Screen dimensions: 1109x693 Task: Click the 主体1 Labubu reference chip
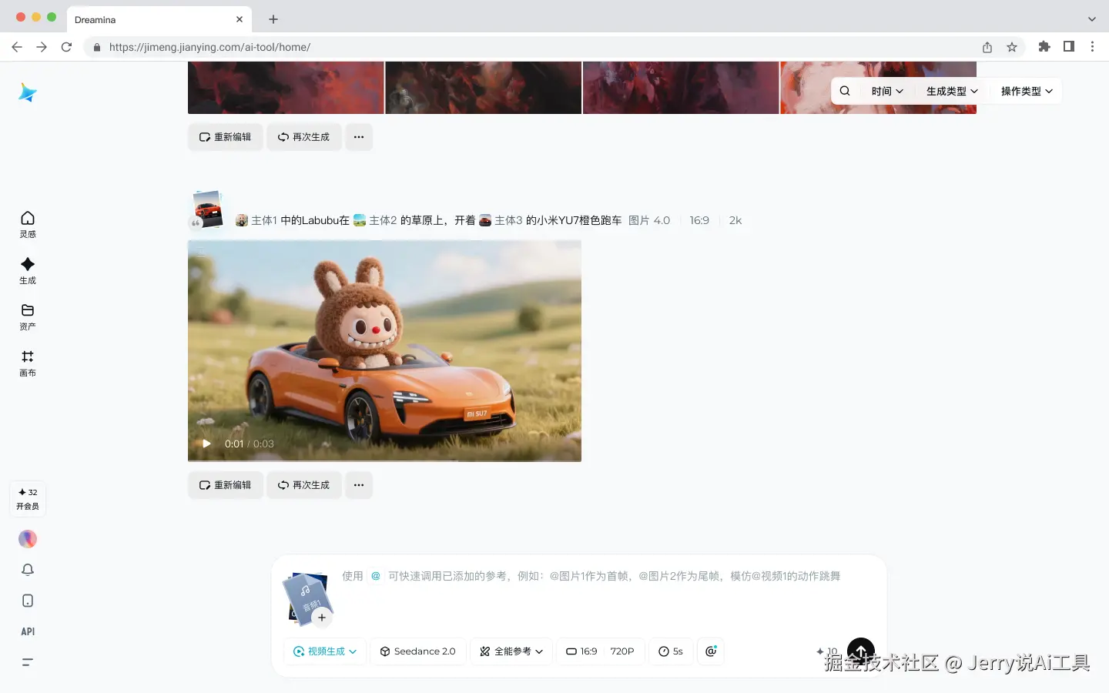[x=256, y=220]
